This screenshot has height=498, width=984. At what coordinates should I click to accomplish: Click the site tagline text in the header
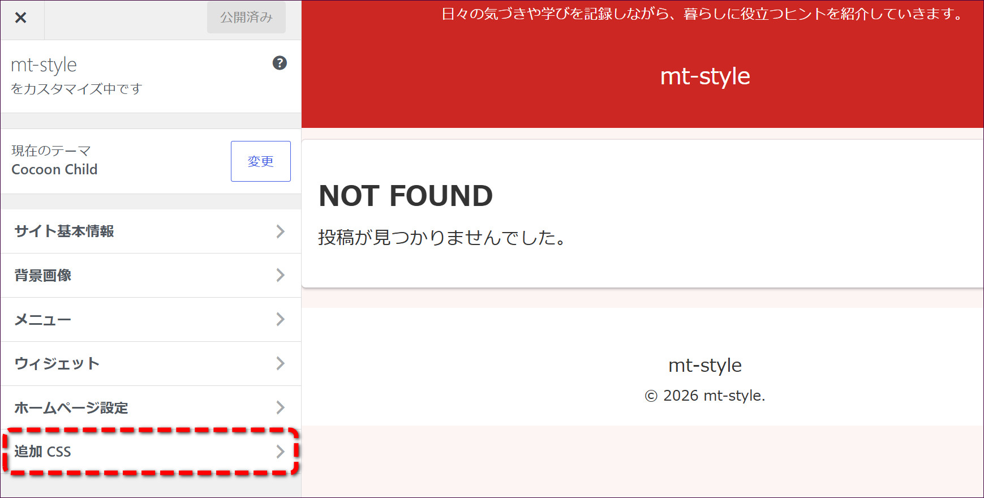(702, 14)
